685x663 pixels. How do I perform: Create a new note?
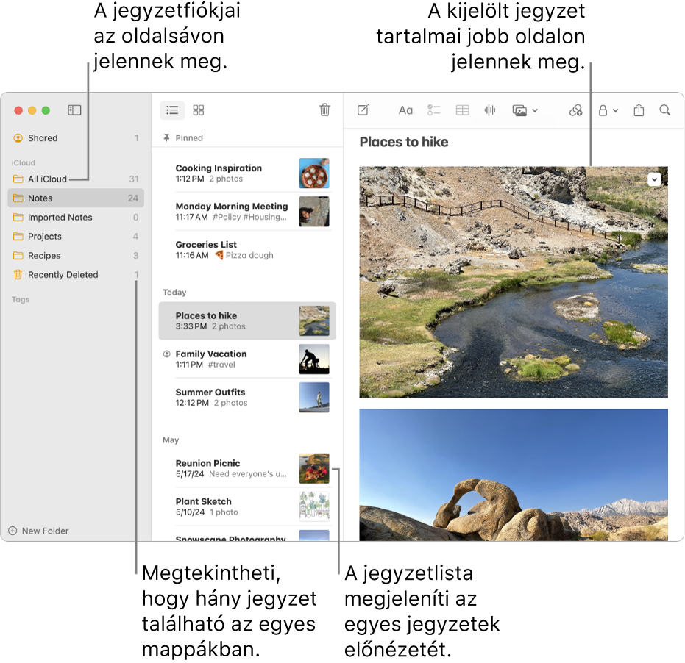(363, 110)
